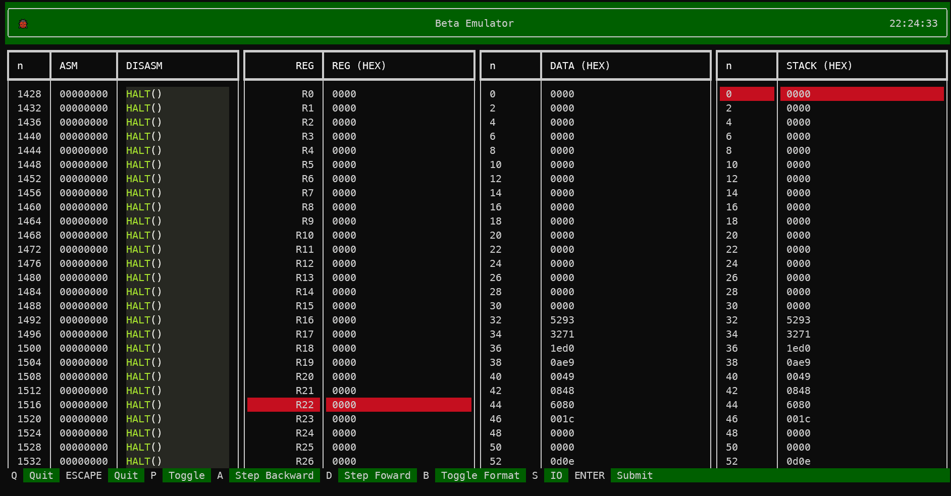Click the Step Foward footer button

click(377, 475)
